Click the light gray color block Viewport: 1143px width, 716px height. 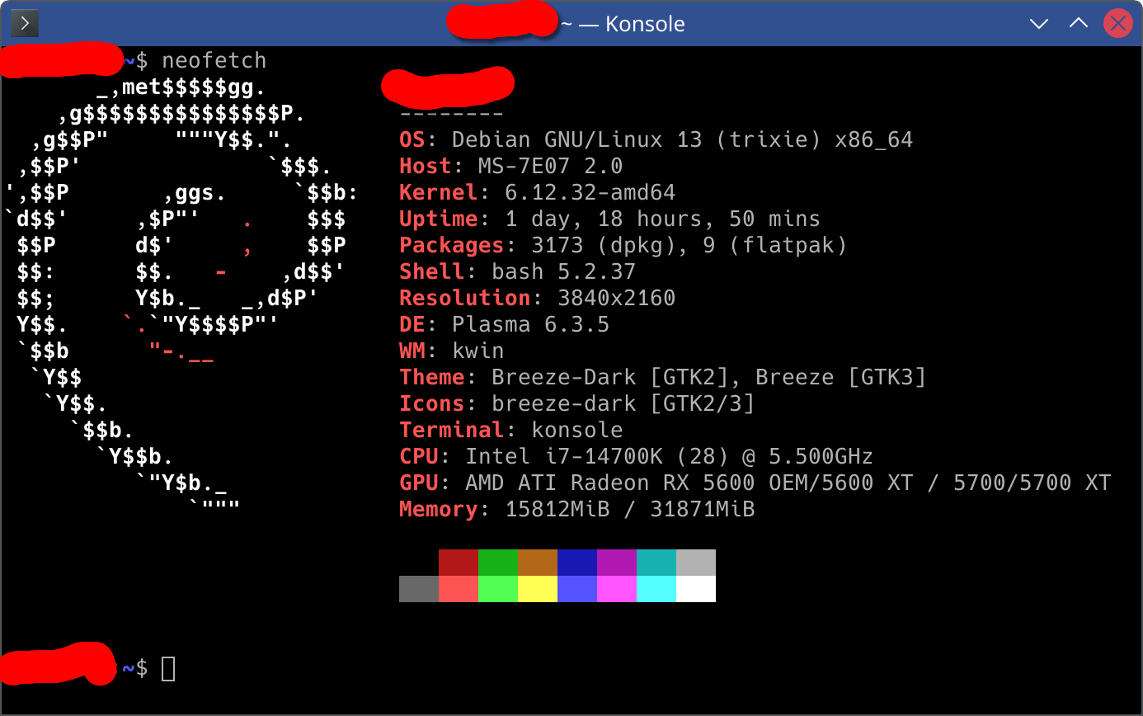(x=696, y=563)
